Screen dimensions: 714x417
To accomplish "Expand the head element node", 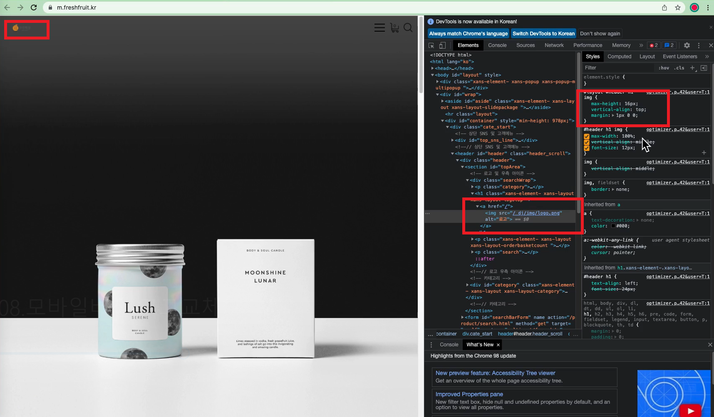I will (433, 68).
